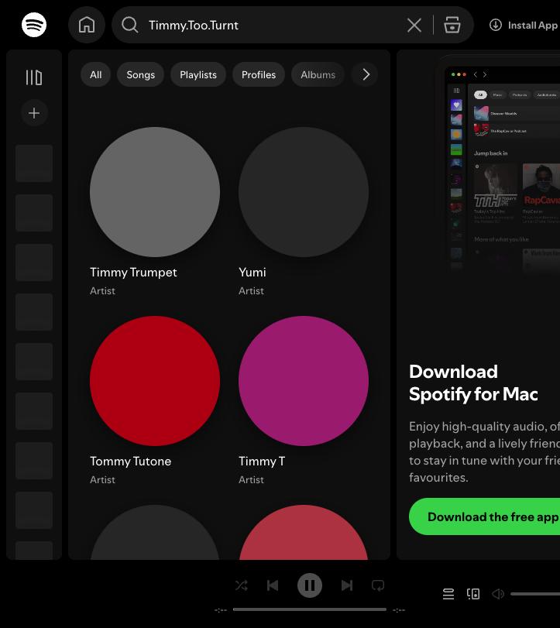This screenshot has width=560, height=628.
Task: Click Install App link
Action: [524, 26]
